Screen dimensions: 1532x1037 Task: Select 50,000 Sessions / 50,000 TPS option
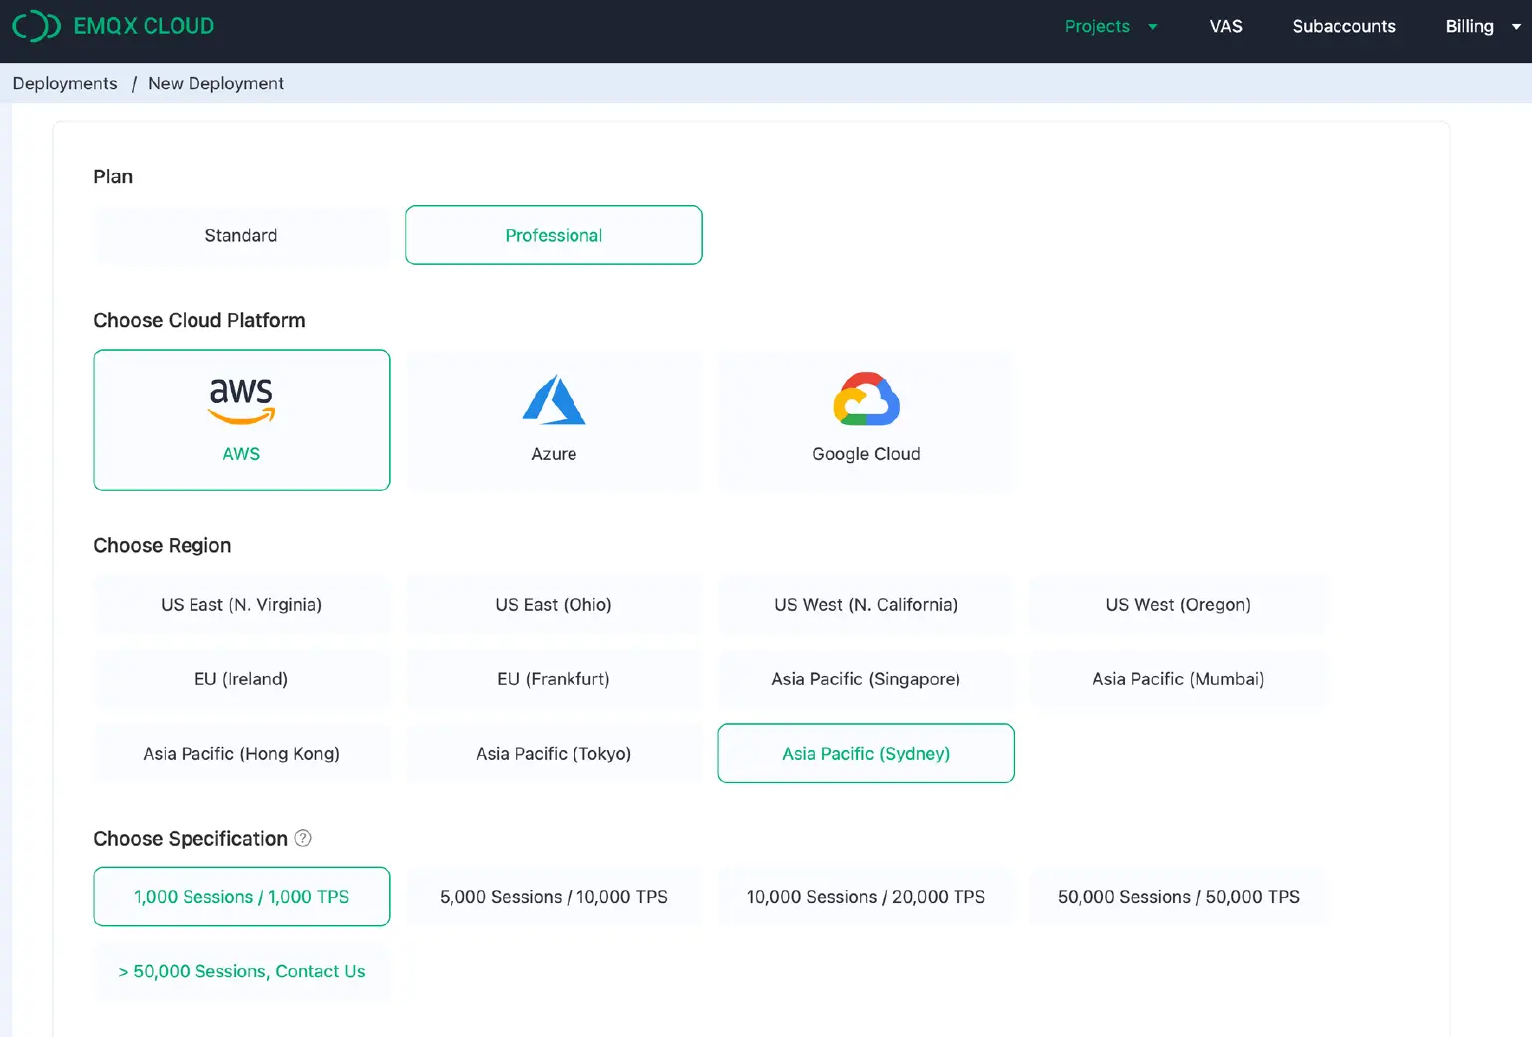(x=1178, y=897)
